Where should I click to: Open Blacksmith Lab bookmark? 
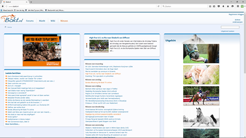(x=55, y=10)
